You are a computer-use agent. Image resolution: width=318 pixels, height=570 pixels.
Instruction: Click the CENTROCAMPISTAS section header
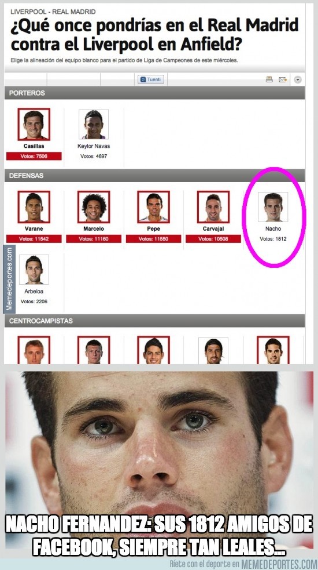tap(154, 321)
